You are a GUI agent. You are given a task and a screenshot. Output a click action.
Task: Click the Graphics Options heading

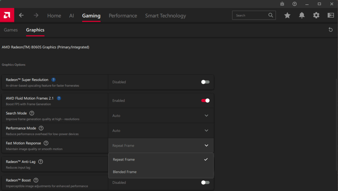pyautogui.click(x=14, y=65)
